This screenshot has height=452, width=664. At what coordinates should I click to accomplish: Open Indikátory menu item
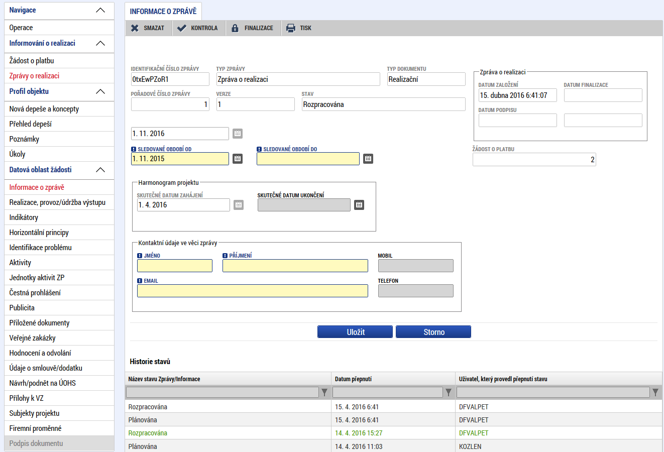click(59, 217)
